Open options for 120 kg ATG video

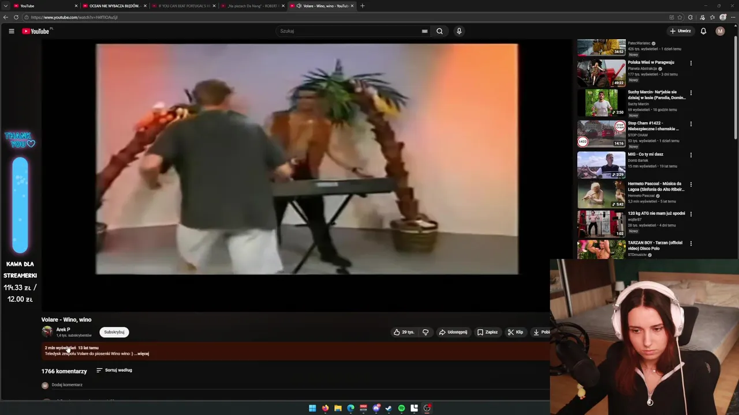click(x=691, y=214)
